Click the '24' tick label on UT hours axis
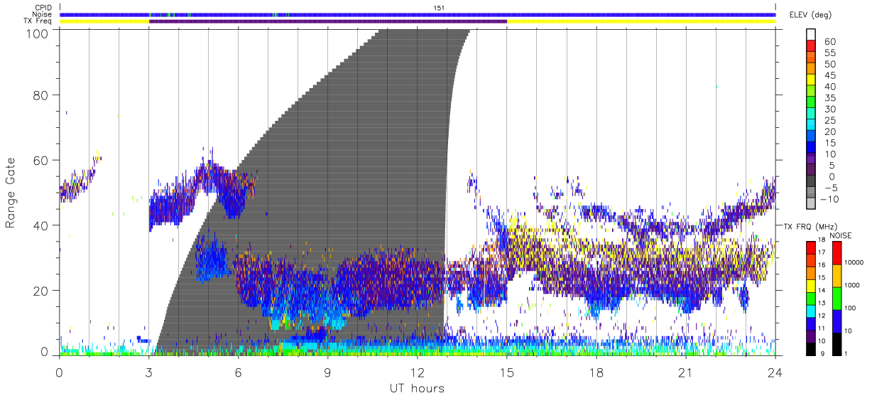 [x=775, y=372]
